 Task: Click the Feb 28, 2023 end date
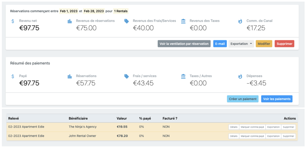(94, 11)
